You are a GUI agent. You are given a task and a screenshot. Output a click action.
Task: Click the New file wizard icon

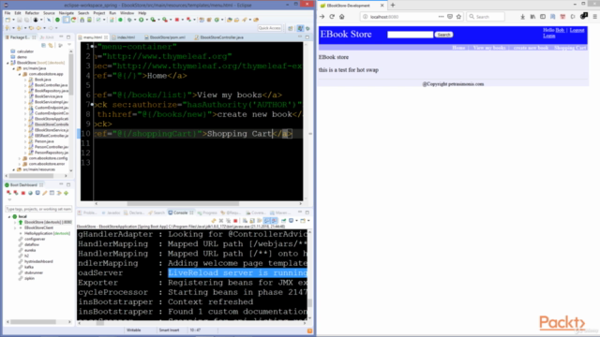8,20
